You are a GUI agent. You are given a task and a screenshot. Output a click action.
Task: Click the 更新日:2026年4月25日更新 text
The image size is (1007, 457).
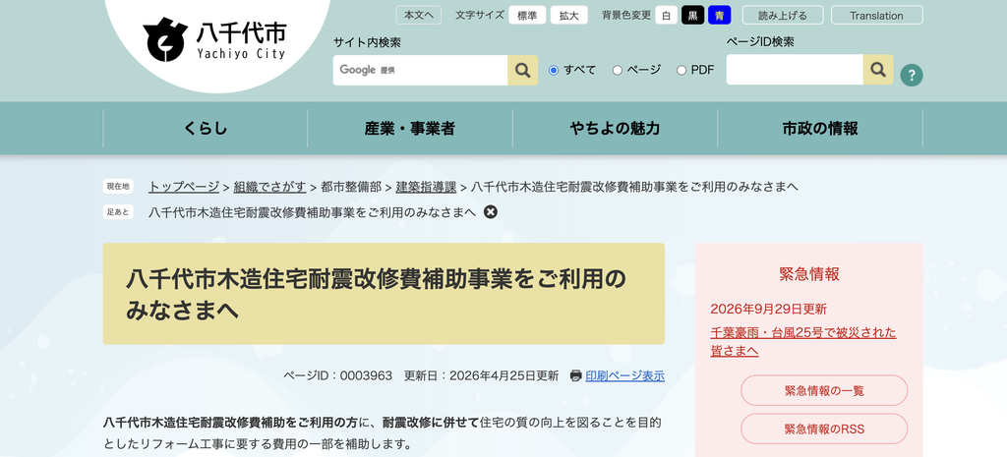coord(481,375)
